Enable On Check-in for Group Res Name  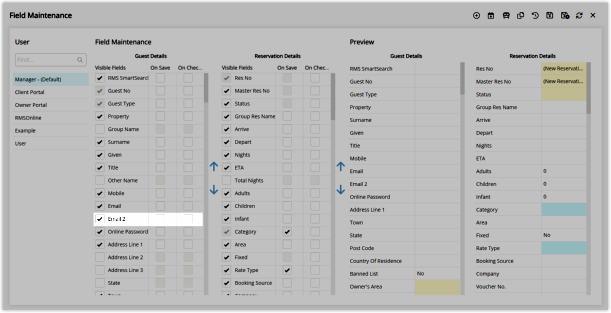click(315, 116)
